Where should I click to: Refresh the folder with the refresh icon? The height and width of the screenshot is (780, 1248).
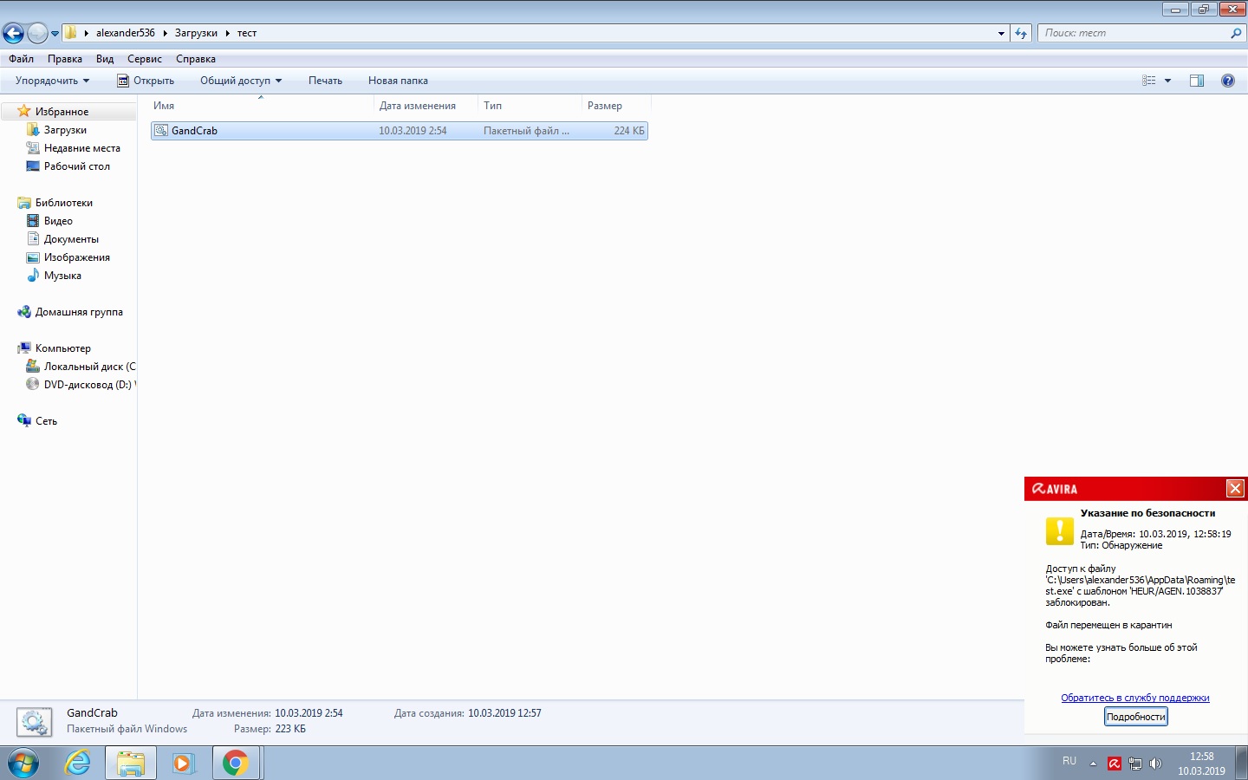(1021, 34)
